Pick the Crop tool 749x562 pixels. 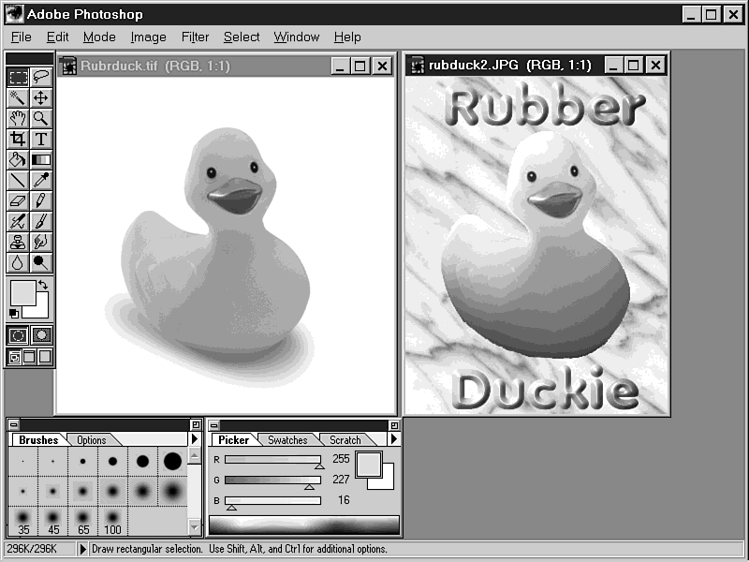[18, 139]
